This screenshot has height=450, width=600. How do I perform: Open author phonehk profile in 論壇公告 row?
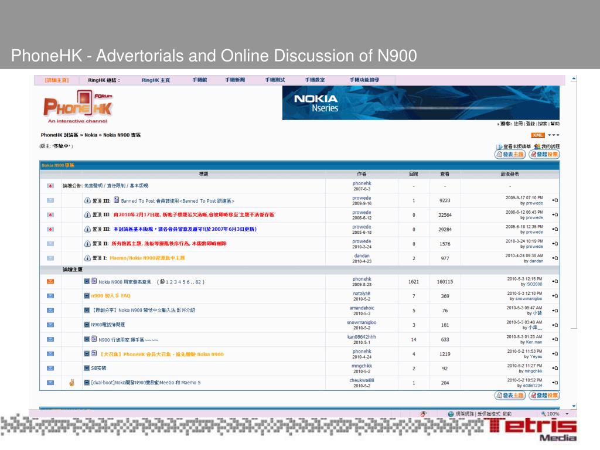pos(362,183)
